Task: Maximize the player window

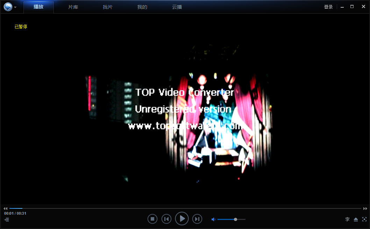Action: [352, 7]
